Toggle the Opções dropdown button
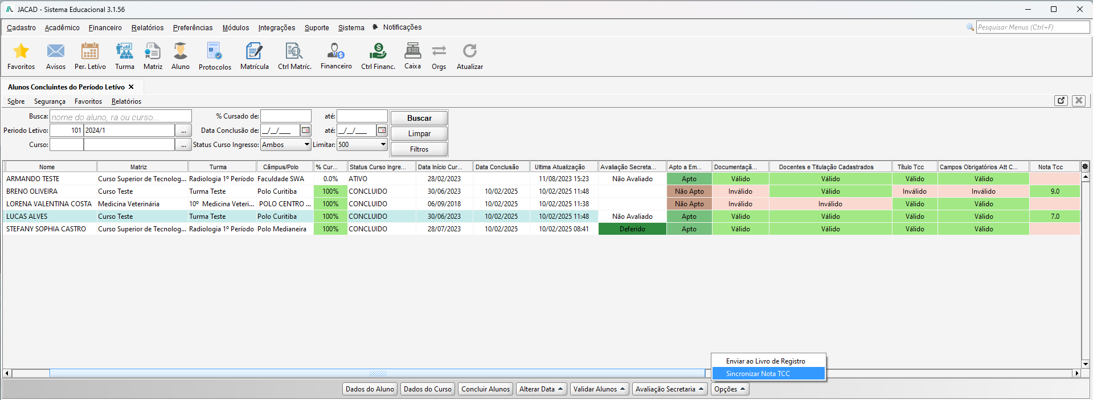The height and width of the screenshot is (400, 1093). click(x=730, y=389)
